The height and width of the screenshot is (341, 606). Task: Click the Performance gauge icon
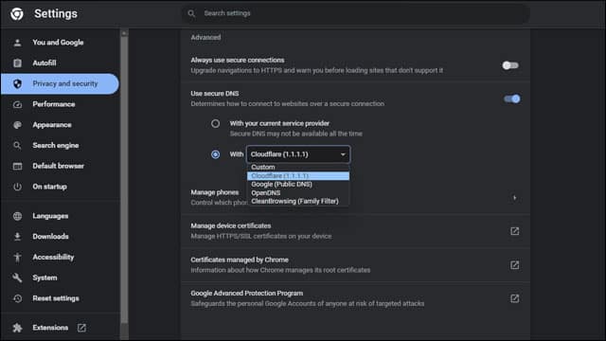click(17, 104)
